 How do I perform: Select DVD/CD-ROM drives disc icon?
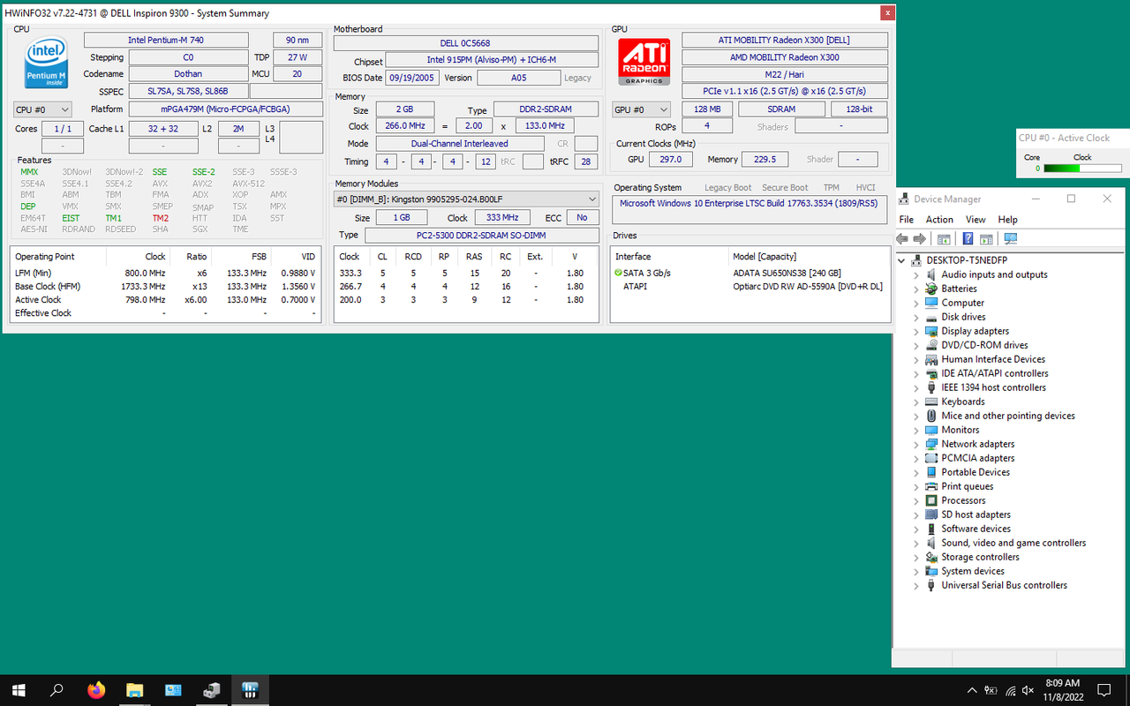(931, 345)
